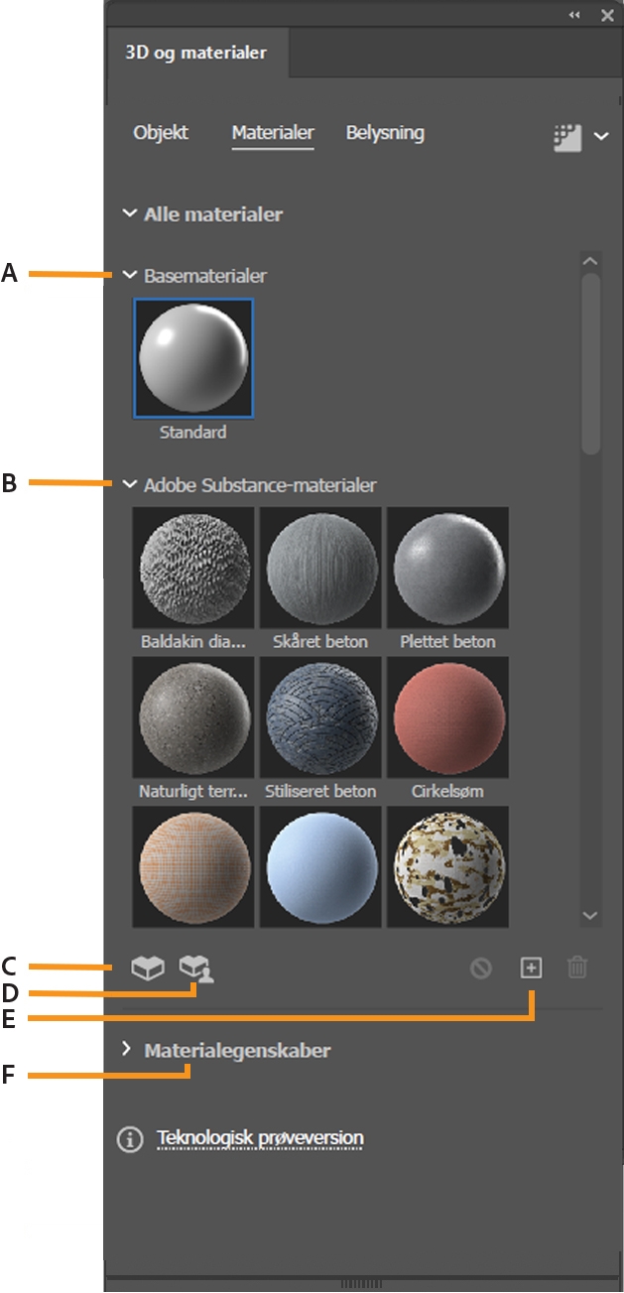Switch to the Belysning tab
The width and height of the screenshot is (624, 1293).
click(x=385, y=132)
